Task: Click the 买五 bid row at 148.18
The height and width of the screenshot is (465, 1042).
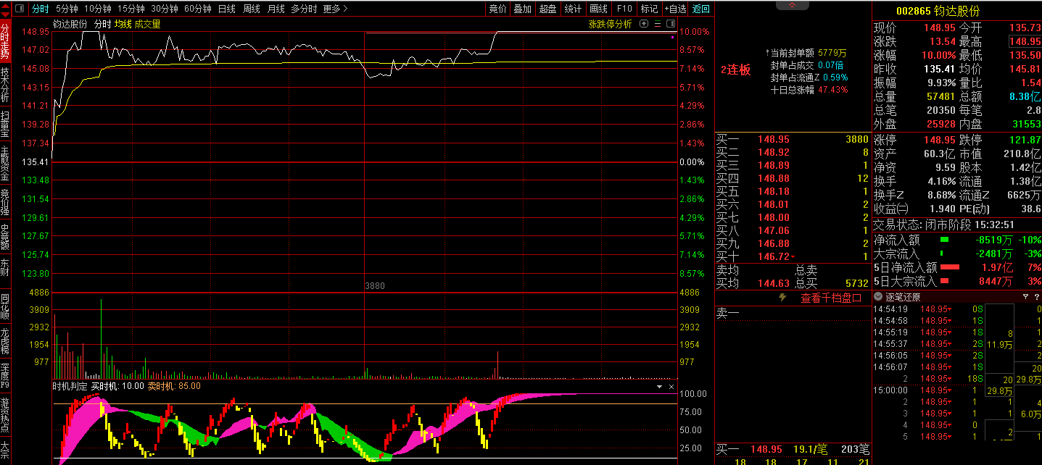Action: tap(793, 191)
